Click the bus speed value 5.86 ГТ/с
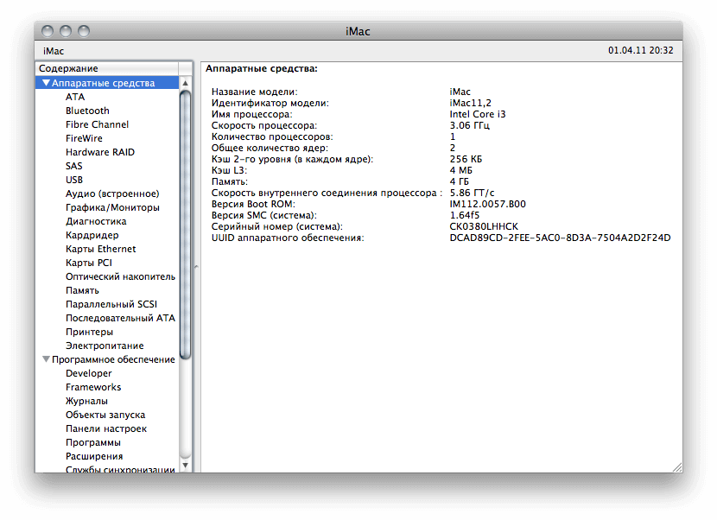The width and height of the screenshot is (717, 520). tap(472, 193)
